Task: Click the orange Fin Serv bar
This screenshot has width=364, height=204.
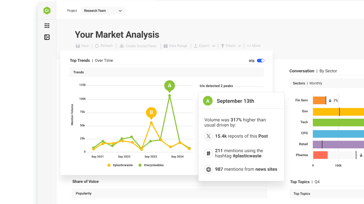Action: 319,101
